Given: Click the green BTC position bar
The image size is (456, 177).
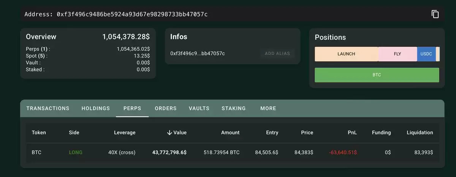Looking at the screenshot, I should pyautogui.click(x=377, y=75).
